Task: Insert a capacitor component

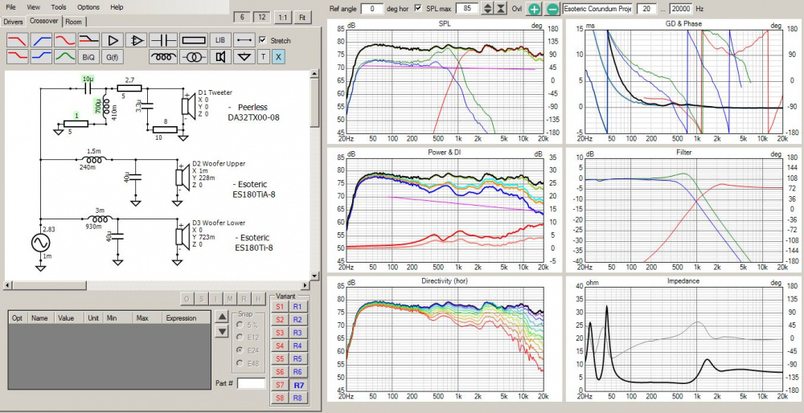Action: [x=164, y=39]
